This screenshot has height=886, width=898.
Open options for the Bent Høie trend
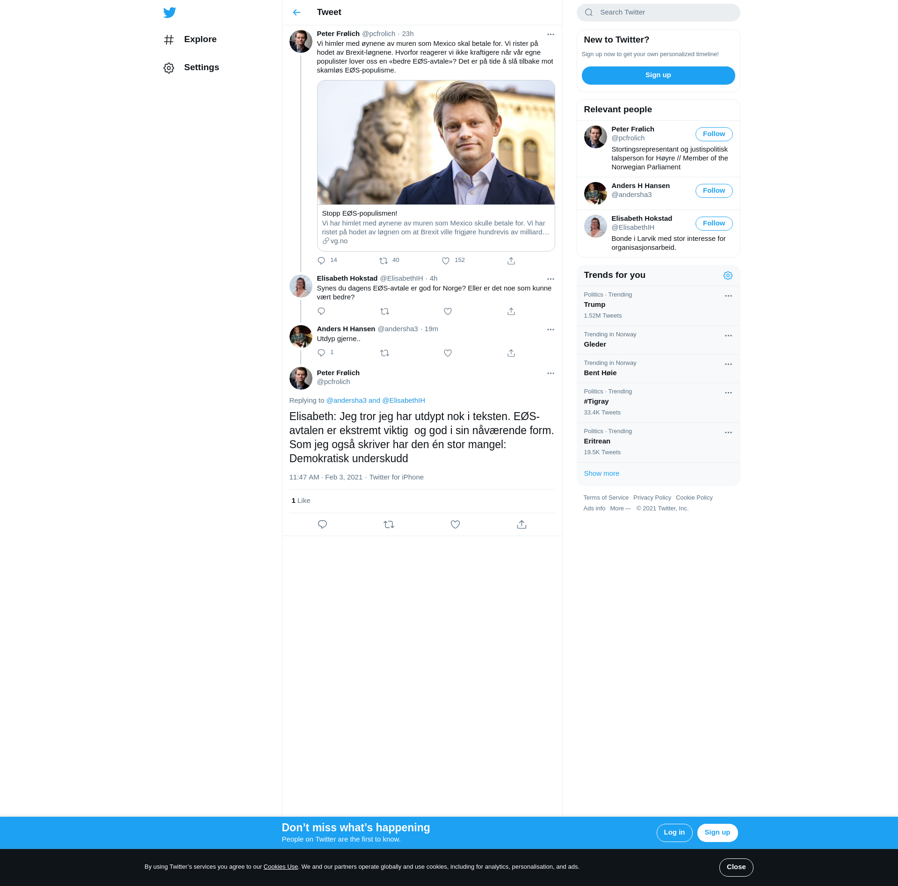[728, 364]
